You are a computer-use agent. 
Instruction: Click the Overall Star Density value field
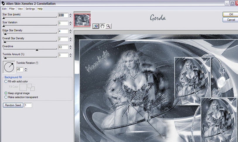point(63,39)
